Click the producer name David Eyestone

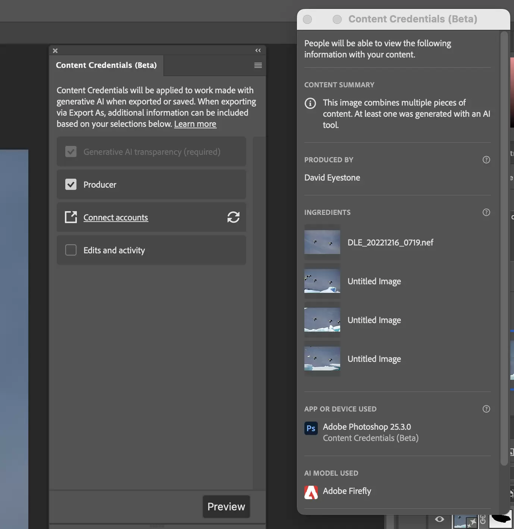pyautogui.click(x=332, y=178)
